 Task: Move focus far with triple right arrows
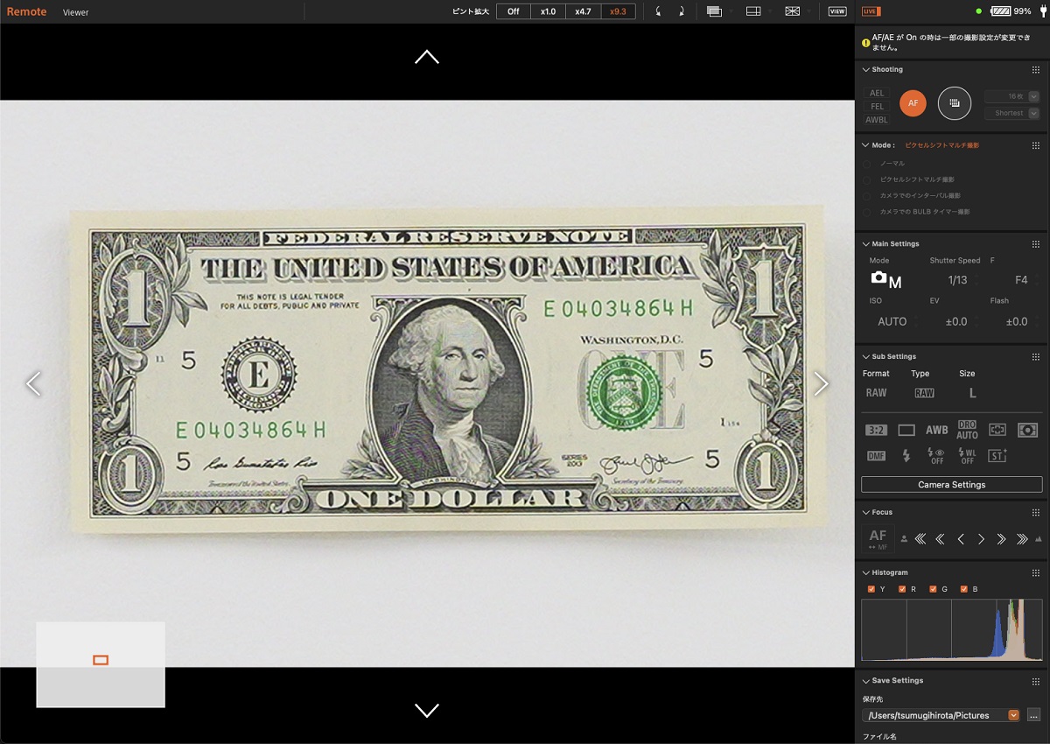[1022, 539]
